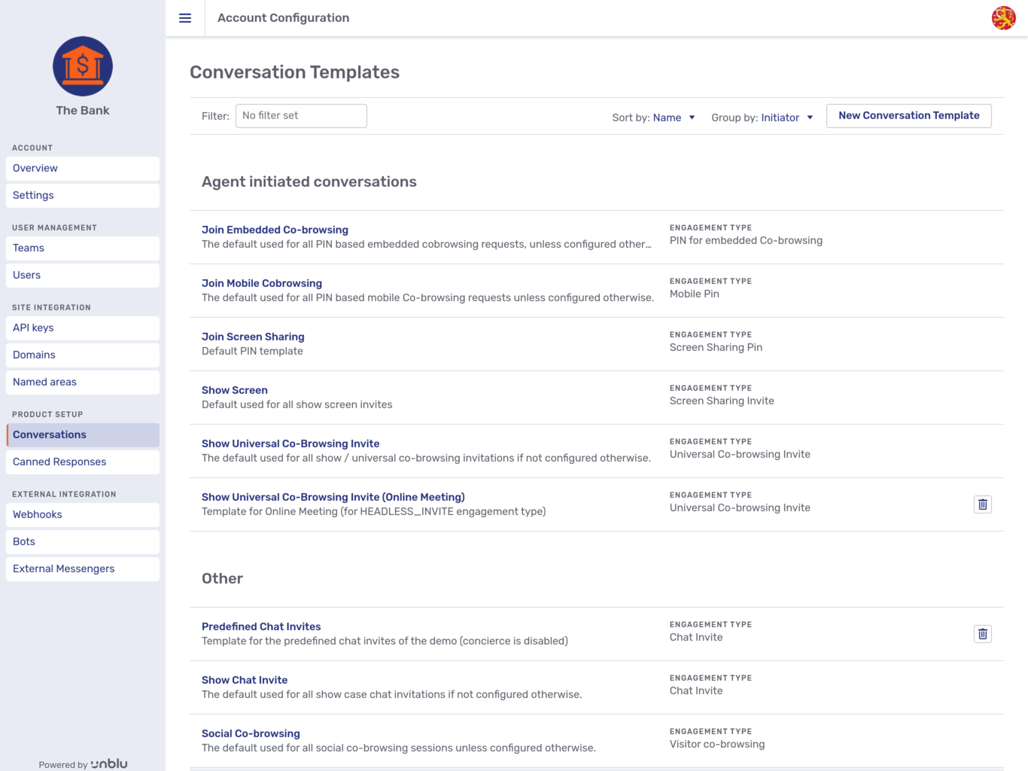Delete the Predefined Chat Invites template
Viewport: 1028px width, 771px height.
(x=982, y=633)
